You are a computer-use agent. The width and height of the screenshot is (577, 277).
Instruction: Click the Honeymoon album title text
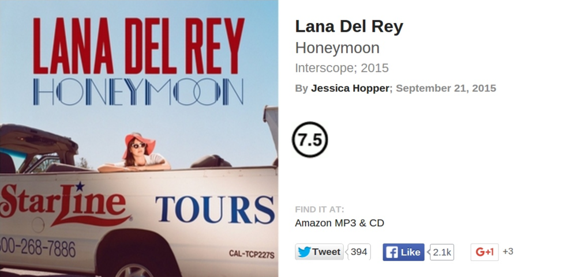pyautogui.click(x=337, y=48)
